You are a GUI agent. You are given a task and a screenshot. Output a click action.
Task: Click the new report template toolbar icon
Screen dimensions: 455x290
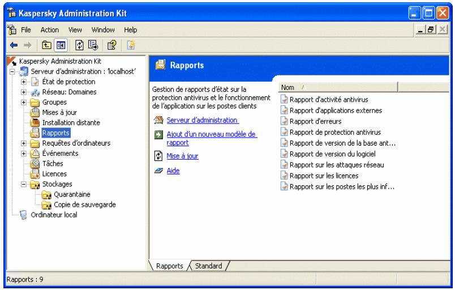pos(131,45)
